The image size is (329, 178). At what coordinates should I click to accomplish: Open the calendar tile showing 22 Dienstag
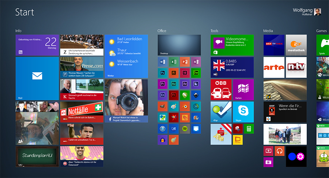[37, 45]
